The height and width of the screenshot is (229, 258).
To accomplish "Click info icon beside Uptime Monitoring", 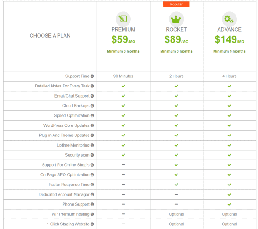I will click(x=92, y=145).
